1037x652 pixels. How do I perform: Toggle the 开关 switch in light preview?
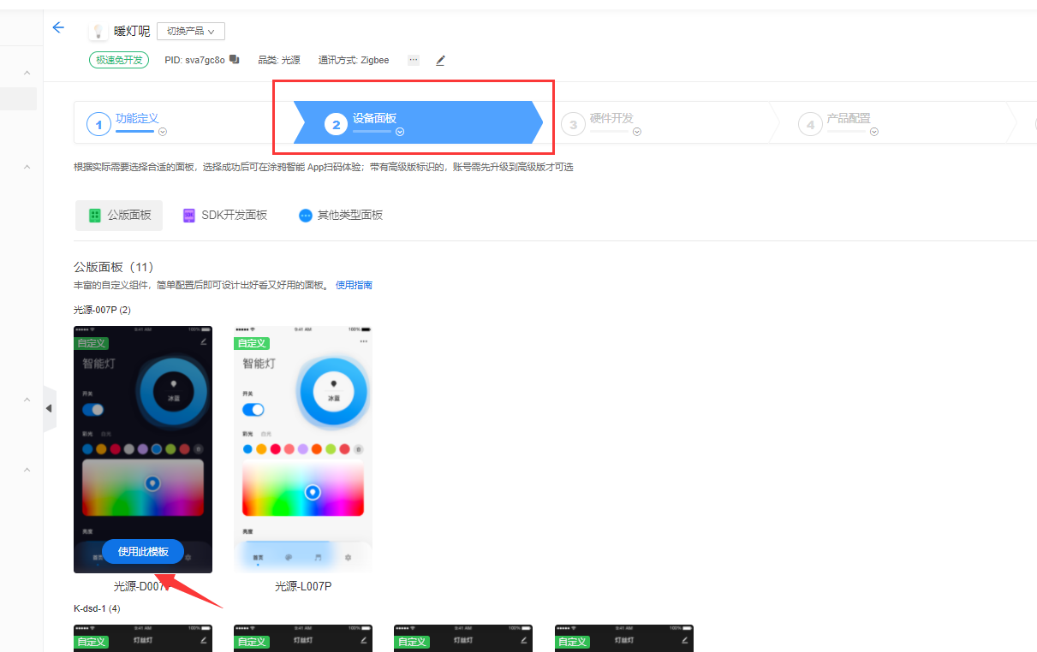[253, 410]
